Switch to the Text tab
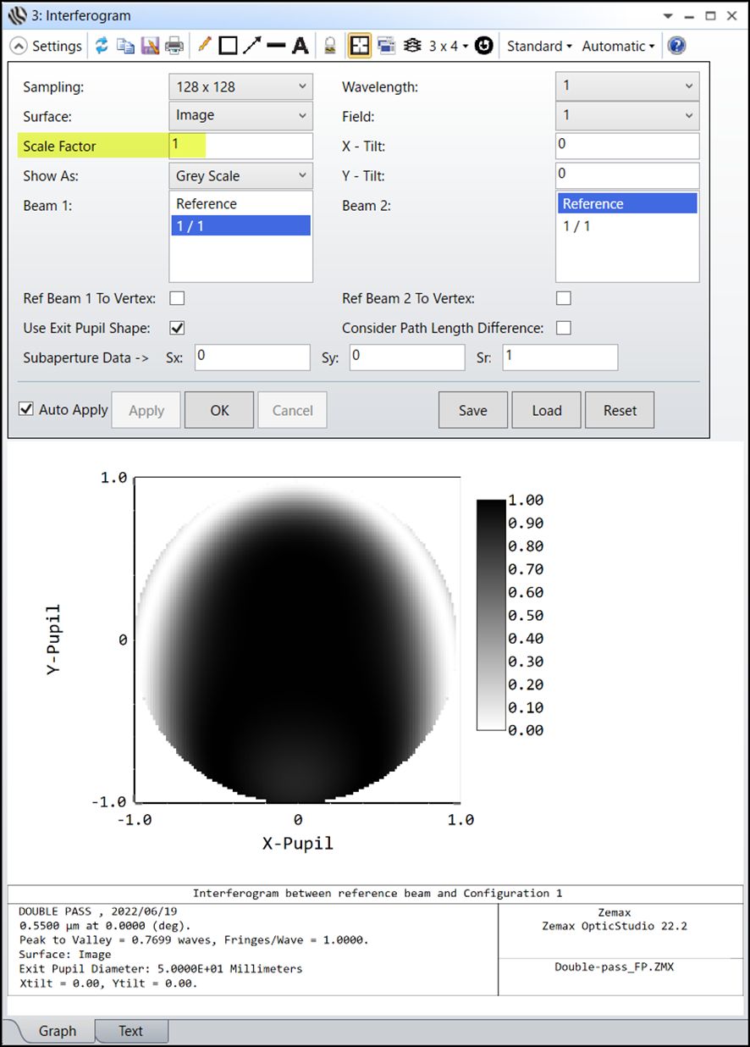 pyautogui.click(x=130, y=1031)
